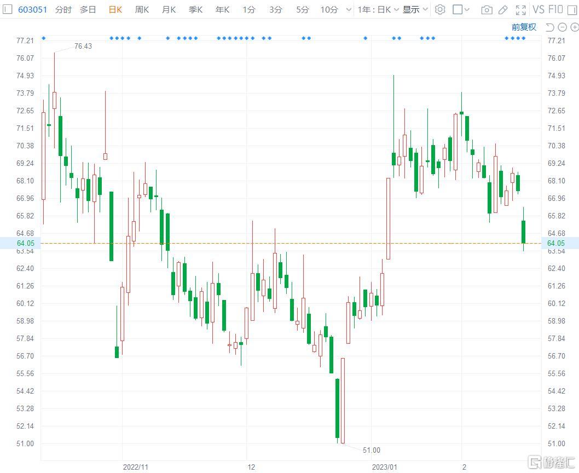This screenshot has width=579, height=473.
Task: Take a chart screenshot with camera icon
Action: point(486,10)
